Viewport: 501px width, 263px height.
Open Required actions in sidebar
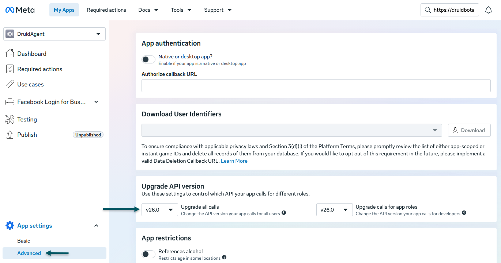coord(40,69)
